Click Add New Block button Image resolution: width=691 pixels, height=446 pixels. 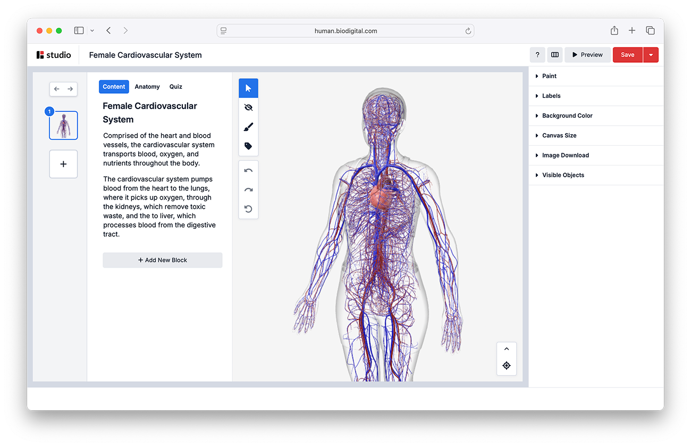(x=163, y=260)
